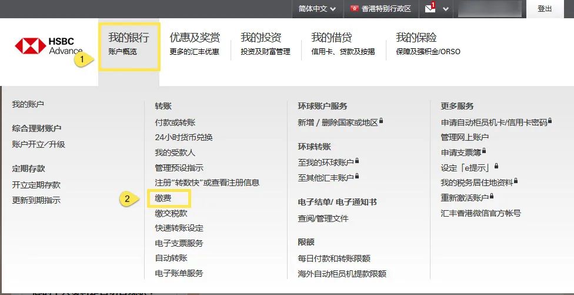574x295 pixels.
Task: Click the 电子结单/ 电子通知书 heading
Action: click(337, 203)
